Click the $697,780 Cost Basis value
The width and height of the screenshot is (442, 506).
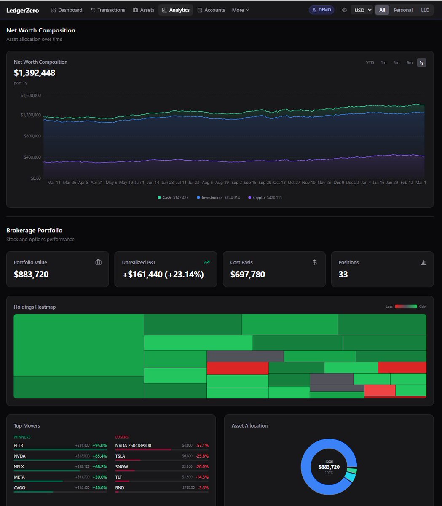[248, 275]
